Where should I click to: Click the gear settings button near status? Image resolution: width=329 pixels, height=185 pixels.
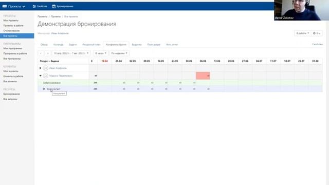[317, 33]
